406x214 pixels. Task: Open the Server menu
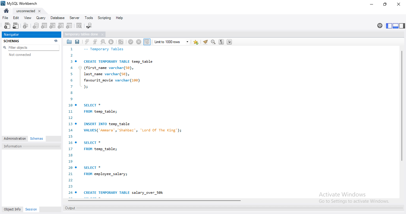tap(74, 18)
